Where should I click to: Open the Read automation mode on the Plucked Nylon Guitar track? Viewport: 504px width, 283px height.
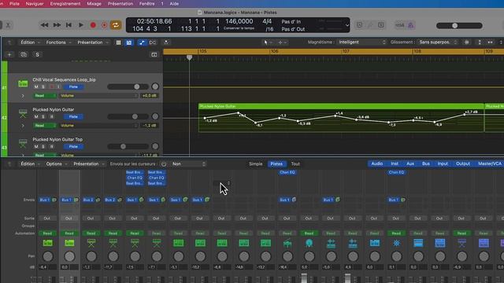click(44, 126)
